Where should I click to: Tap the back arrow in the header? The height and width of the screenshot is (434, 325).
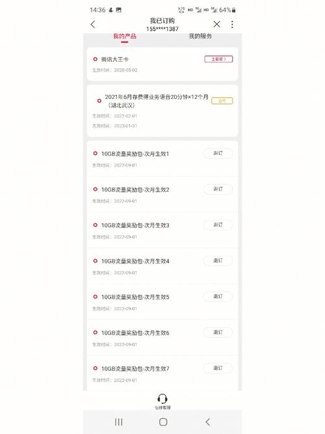point(93,24)
